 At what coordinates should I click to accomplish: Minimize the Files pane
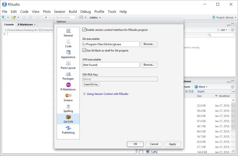228,82
